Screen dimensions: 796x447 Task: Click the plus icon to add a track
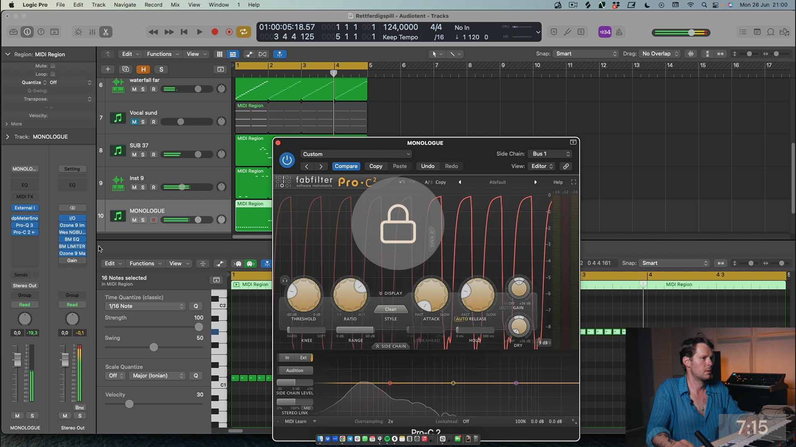pos(108,69)
